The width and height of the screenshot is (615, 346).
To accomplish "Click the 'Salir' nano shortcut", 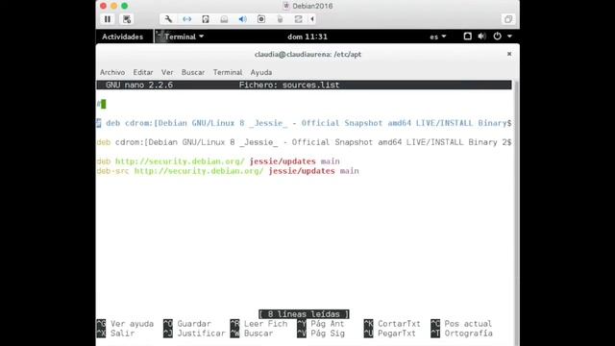I will tap(115, 334).
